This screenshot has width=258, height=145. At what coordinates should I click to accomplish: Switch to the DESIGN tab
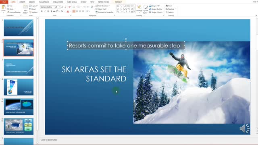pos(32,2)
